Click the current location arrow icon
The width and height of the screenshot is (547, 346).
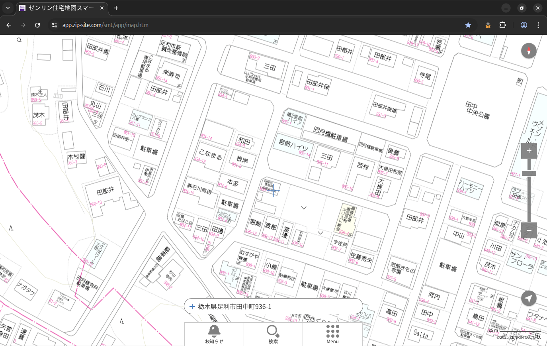(x=529, y=298)
